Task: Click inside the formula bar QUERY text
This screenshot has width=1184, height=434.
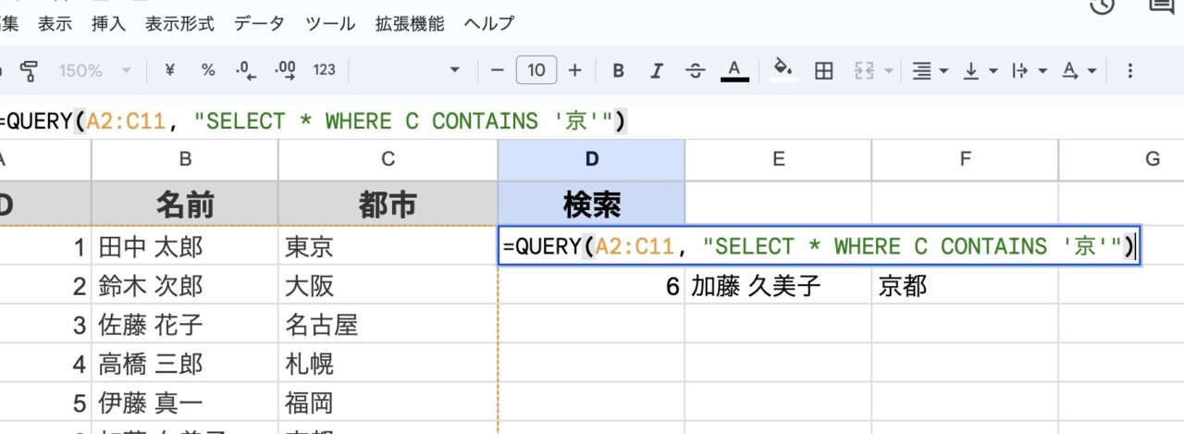Action: (x=314, y=120)
